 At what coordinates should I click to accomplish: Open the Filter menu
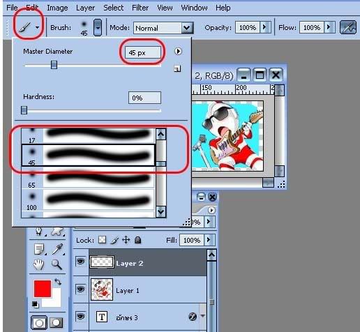[140, 8]
